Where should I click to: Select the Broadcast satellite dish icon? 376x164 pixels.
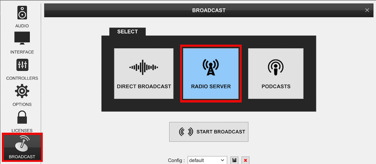(22, 144)
